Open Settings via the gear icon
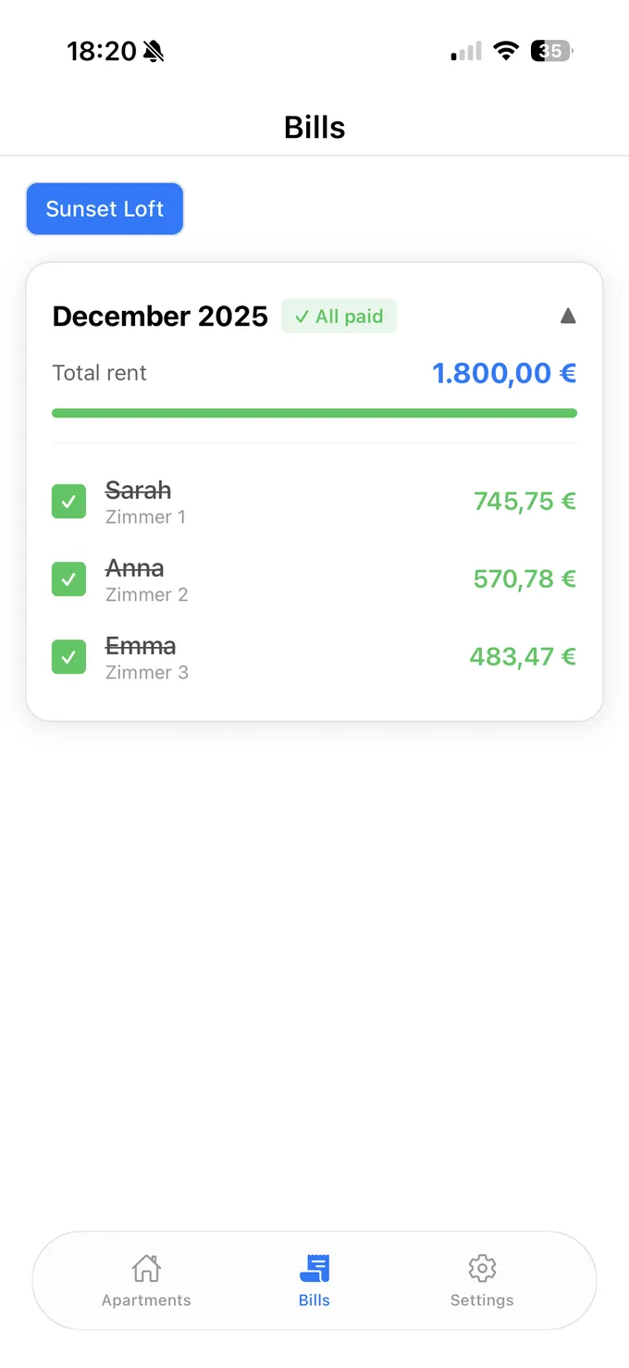This screenshot has width=629, height=1368. 482,1267
